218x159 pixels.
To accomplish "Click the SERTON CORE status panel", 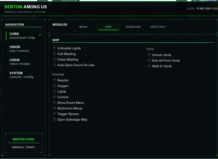I will click(23, 143).
